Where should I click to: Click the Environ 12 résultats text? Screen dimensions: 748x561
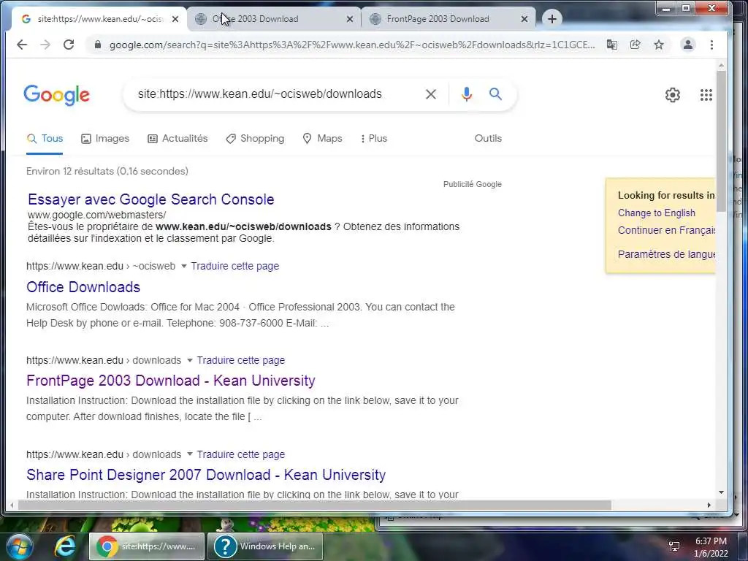point(107,171)
